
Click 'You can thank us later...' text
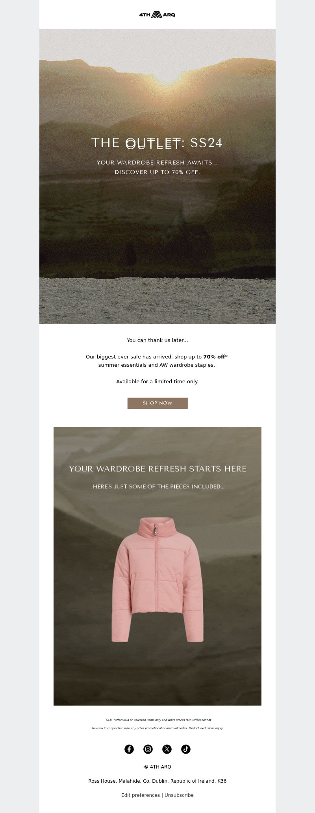point(157,340)
